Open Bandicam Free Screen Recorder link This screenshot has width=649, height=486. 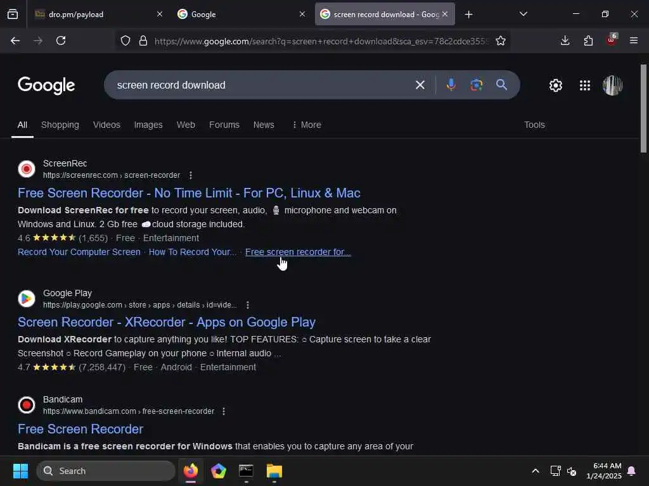80,429
